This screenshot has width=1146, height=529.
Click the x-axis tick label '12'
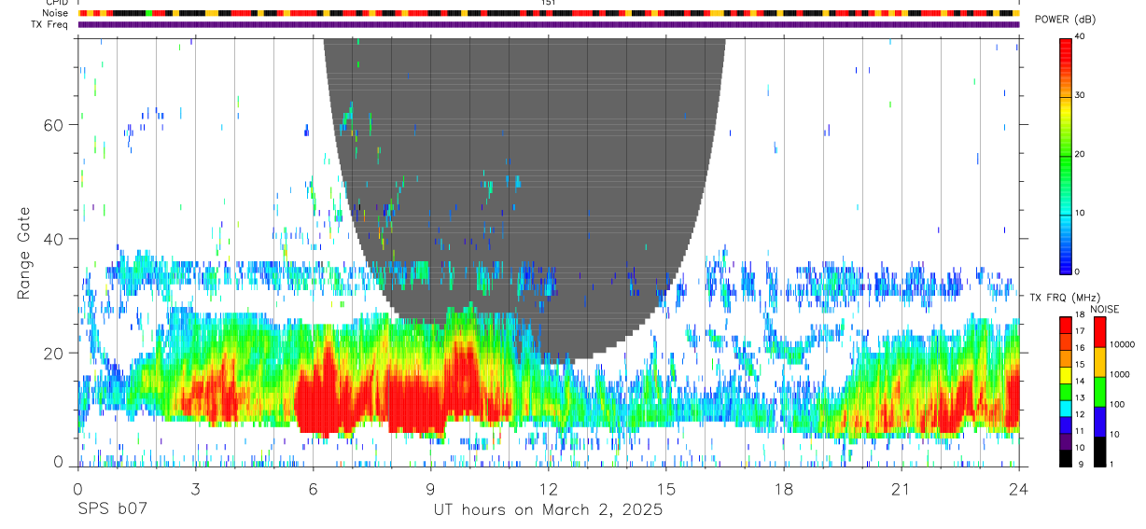click(549, 489)
